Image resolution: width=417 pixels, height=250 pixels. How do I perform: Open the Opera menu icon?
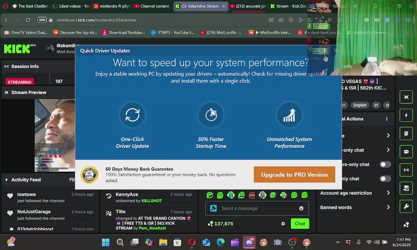tap(5, 6)
